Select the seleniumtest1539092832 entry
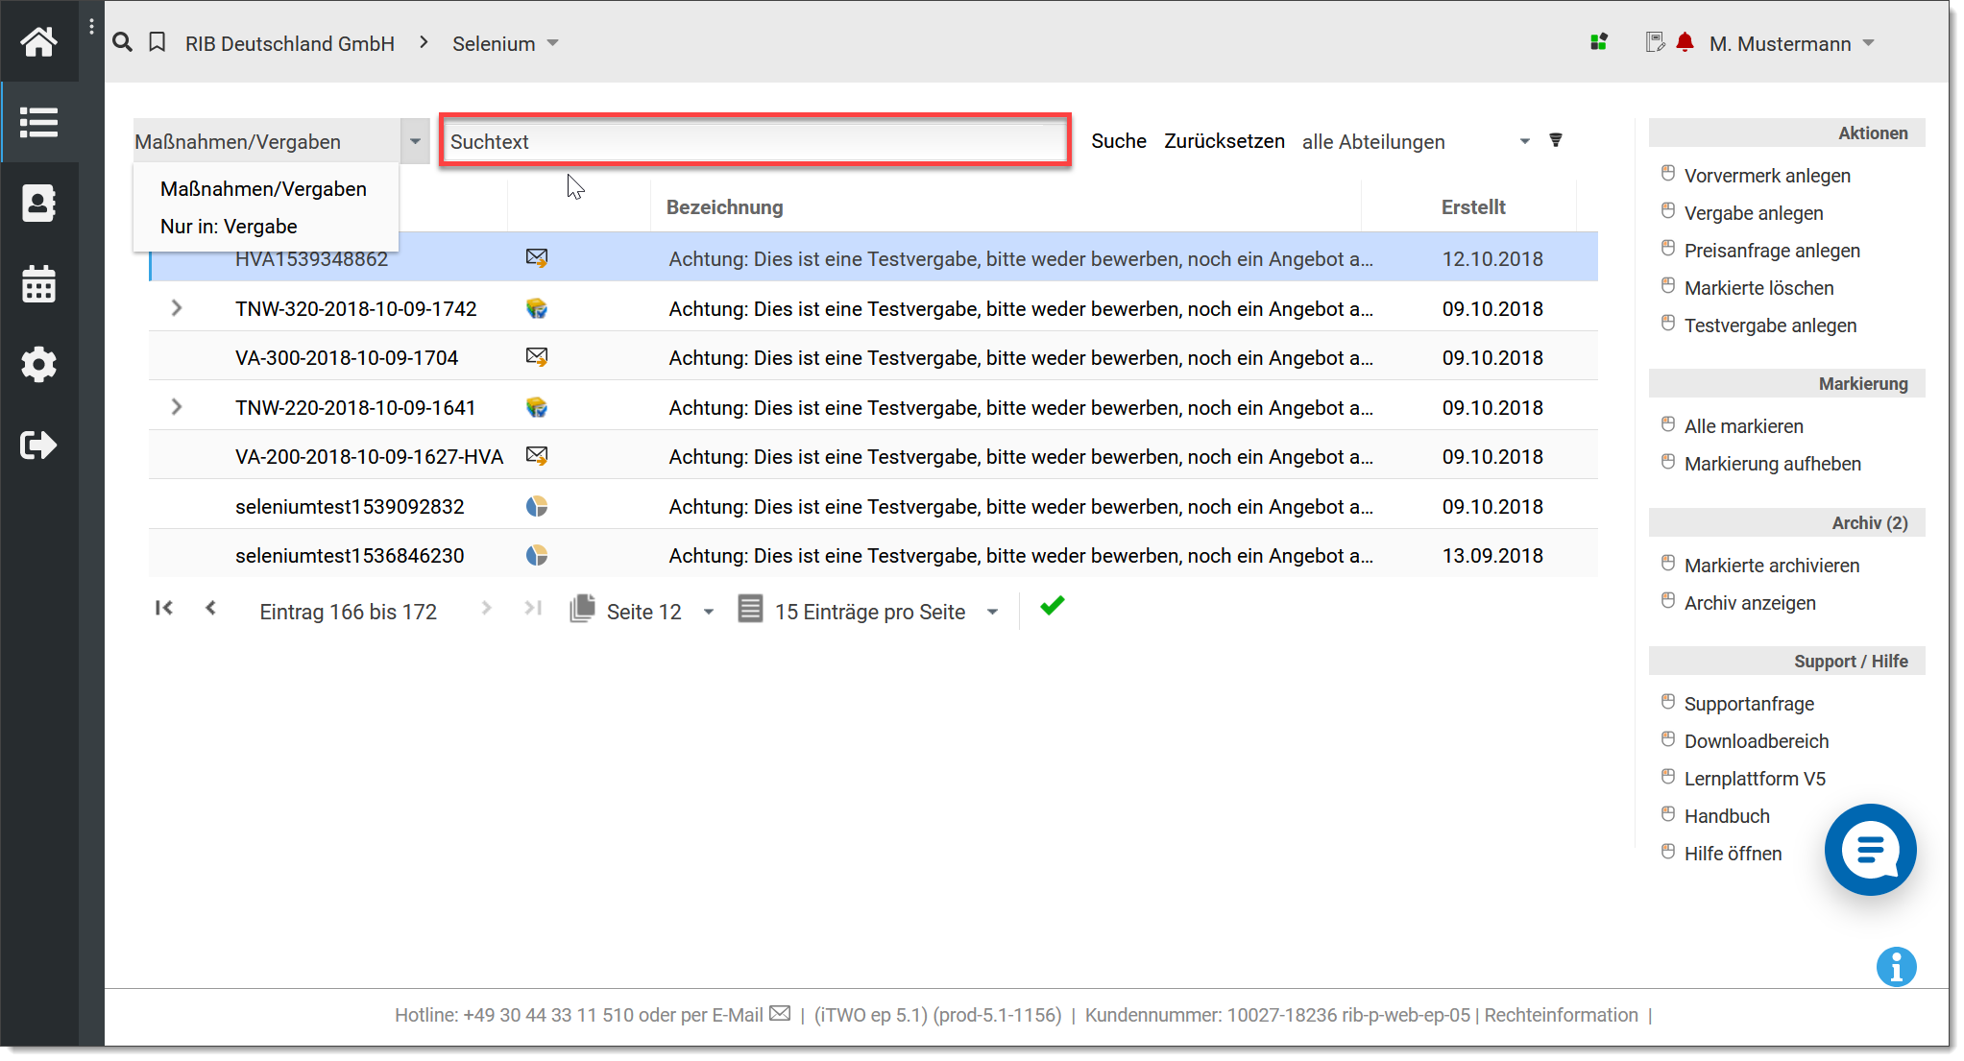This screenshot has width=1964, height=1061. 873,506
